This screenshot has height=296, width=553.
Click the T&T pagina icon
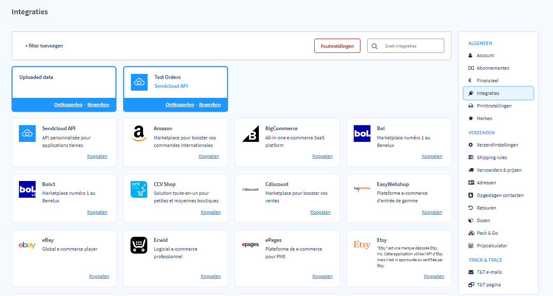point(471,285)
